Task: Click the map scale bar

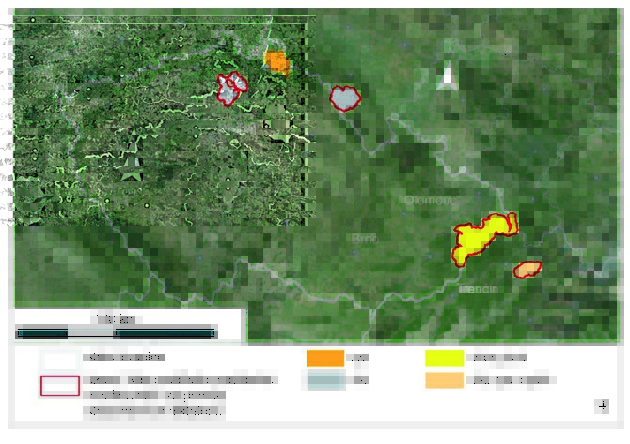Action: point(116,332)
